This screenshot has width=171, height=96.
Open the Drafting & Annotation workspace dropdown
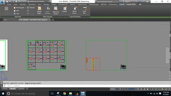click(38, 2)
